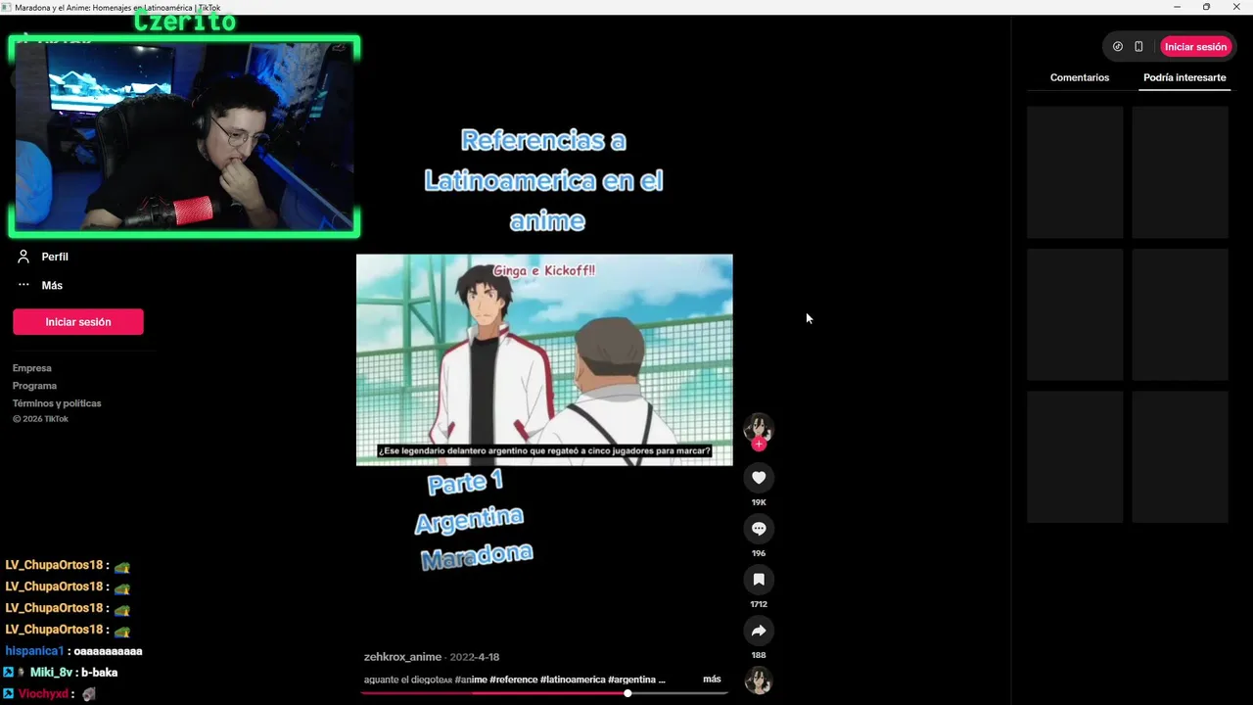Open the #latinoamerica hashtag
The image size is (1253, 705).
572,680
